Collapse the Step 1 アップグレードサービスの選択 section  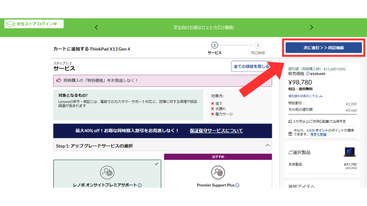(267, 146)
